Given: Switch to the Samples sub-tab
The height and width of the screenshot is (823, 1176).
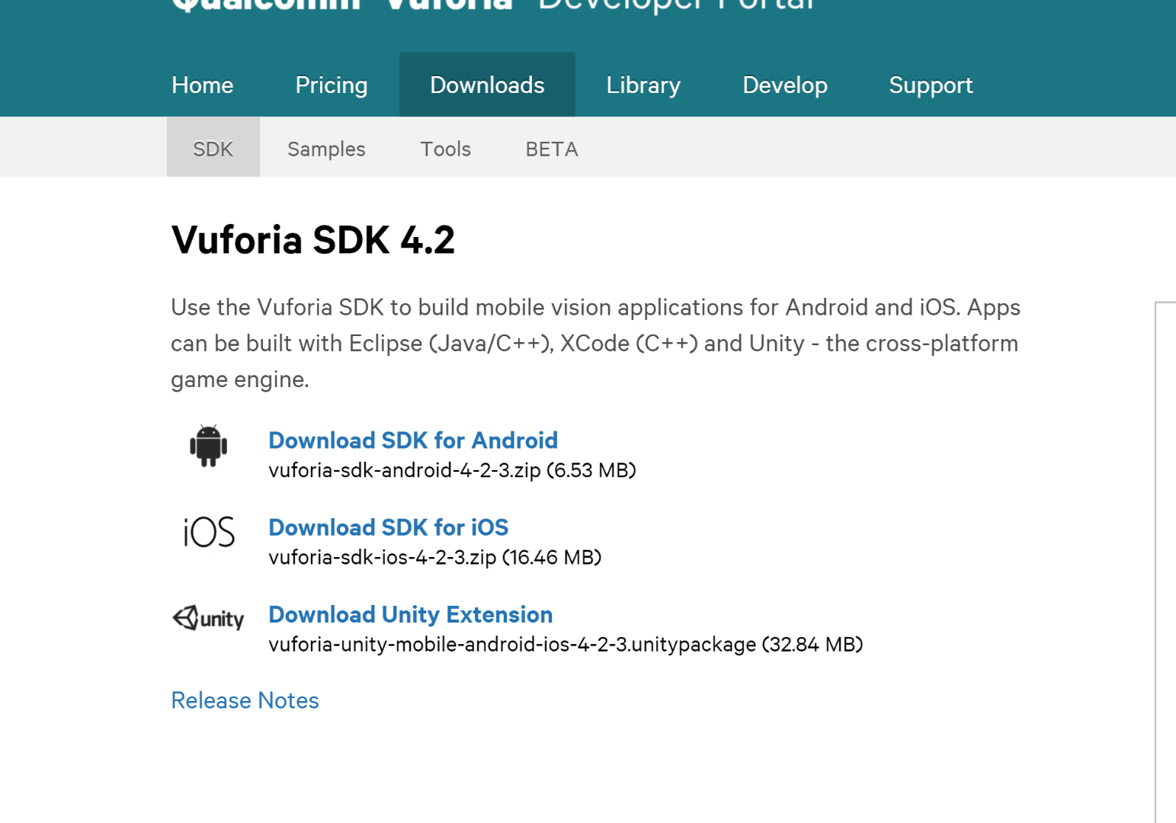Looking at the screenshot, I should (x=326, y=149).
